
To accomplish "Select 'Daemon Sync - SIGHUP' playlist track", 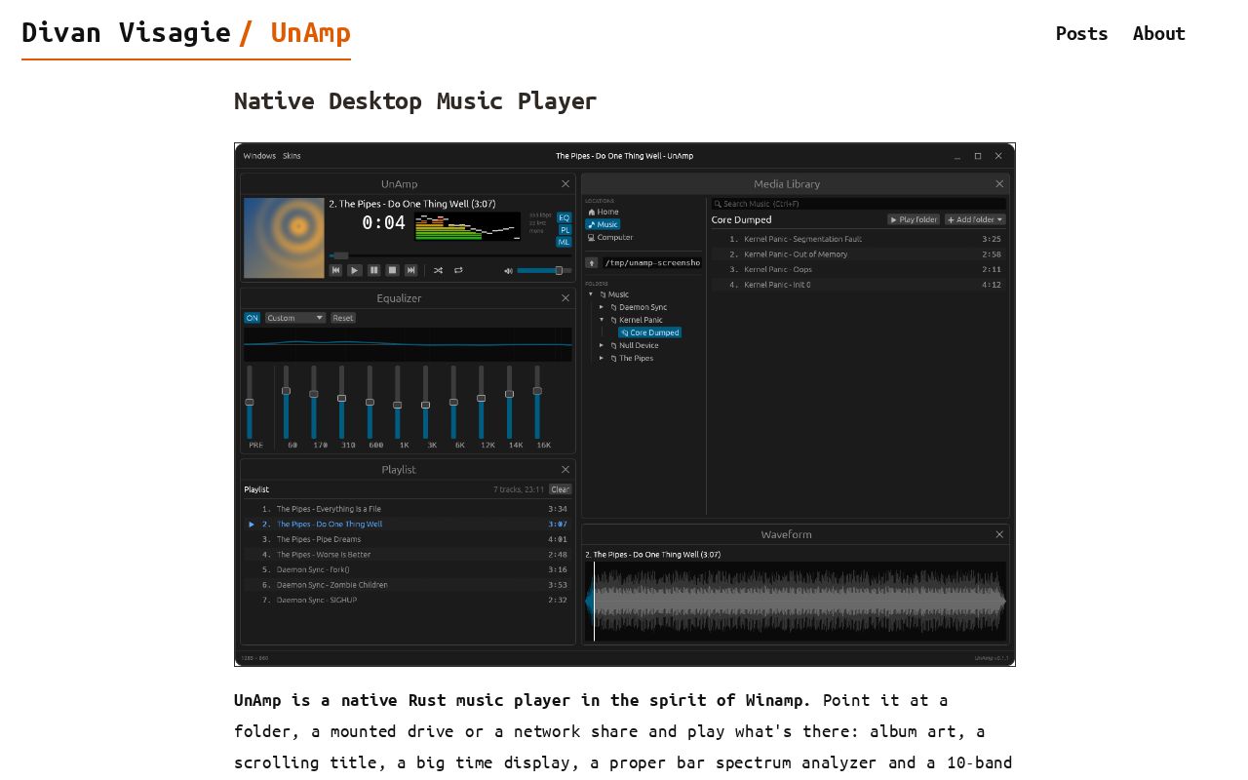I will coord(408,600).
